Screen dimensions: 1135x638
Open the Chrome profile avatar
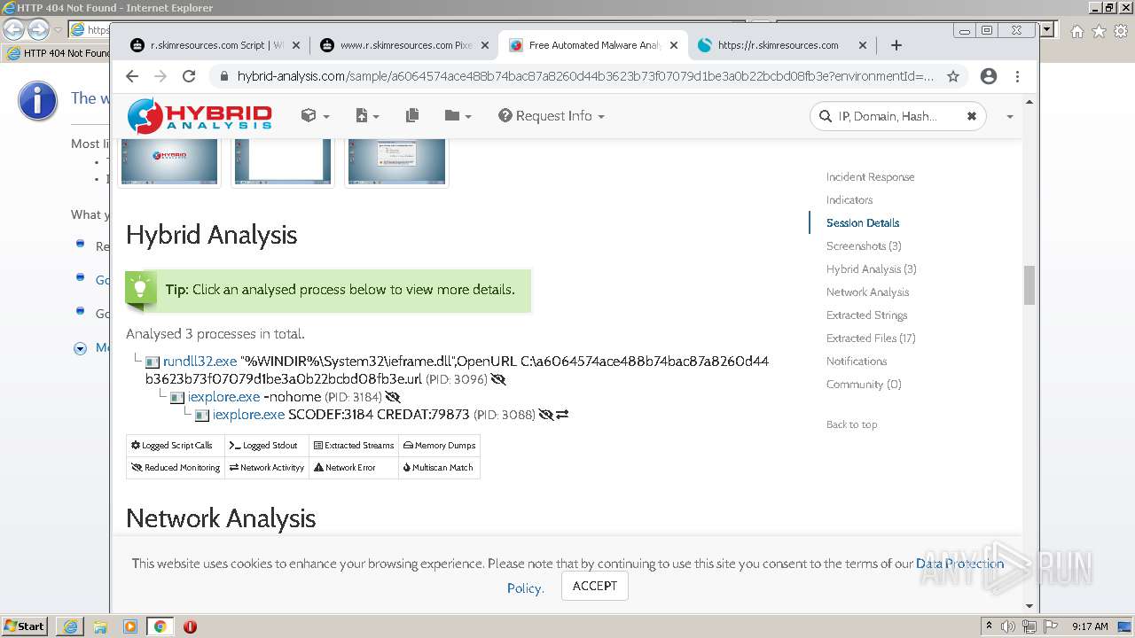989,76
